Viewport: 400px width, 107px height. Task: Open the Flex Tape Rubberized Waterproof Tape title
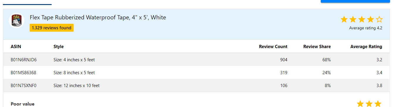[98, 18]
